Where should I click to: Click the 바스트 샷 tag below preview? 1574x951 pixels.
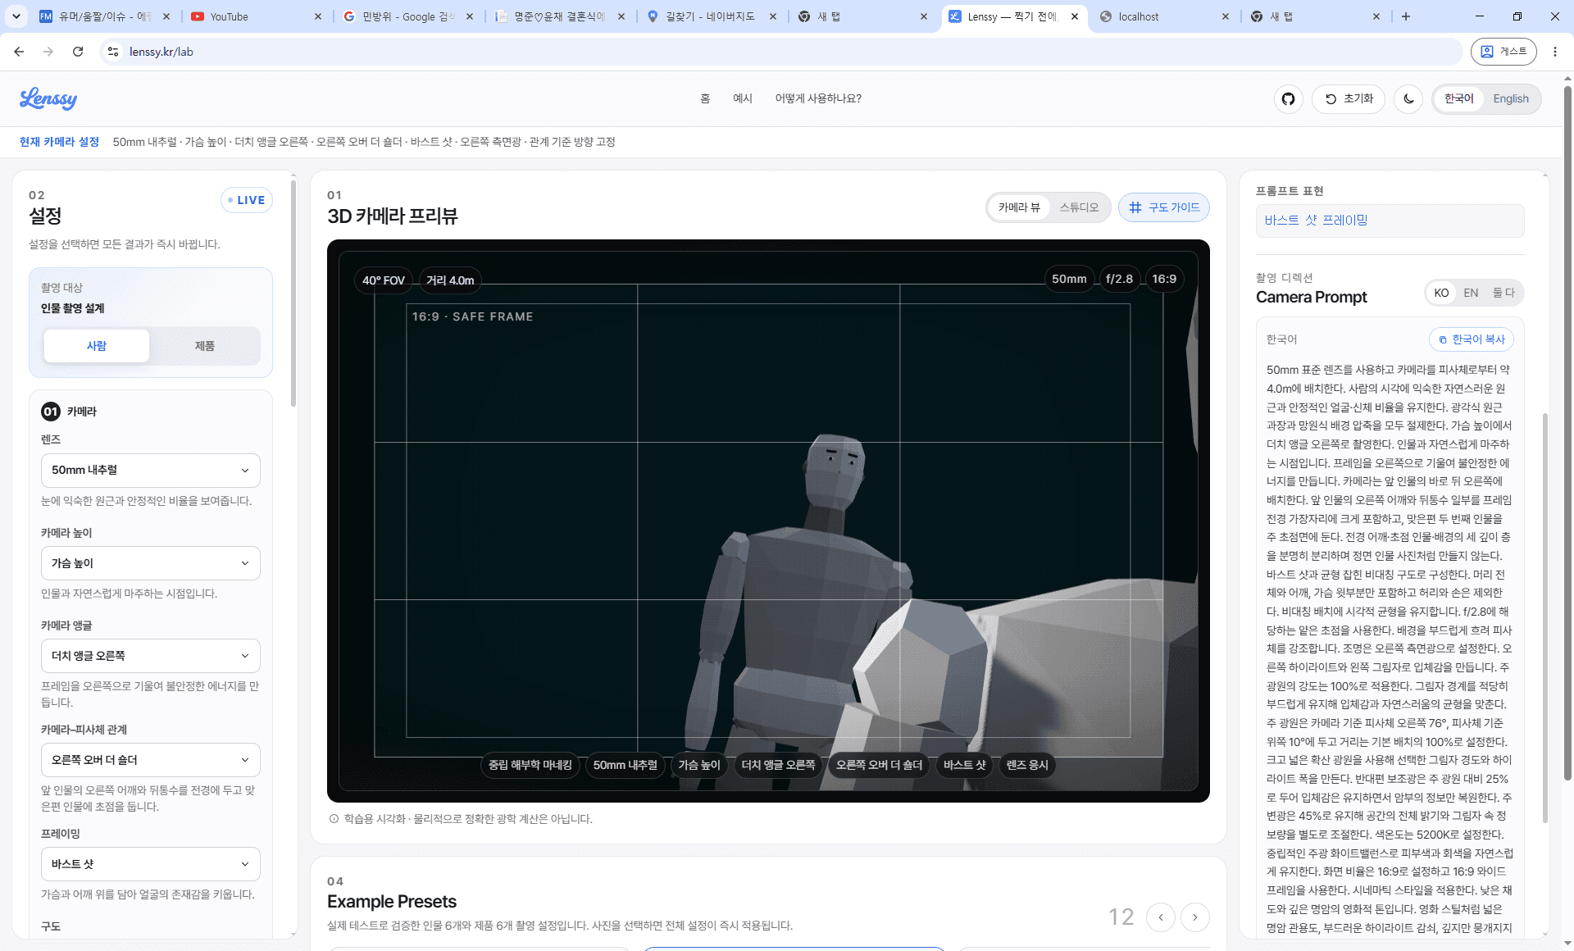964,765
